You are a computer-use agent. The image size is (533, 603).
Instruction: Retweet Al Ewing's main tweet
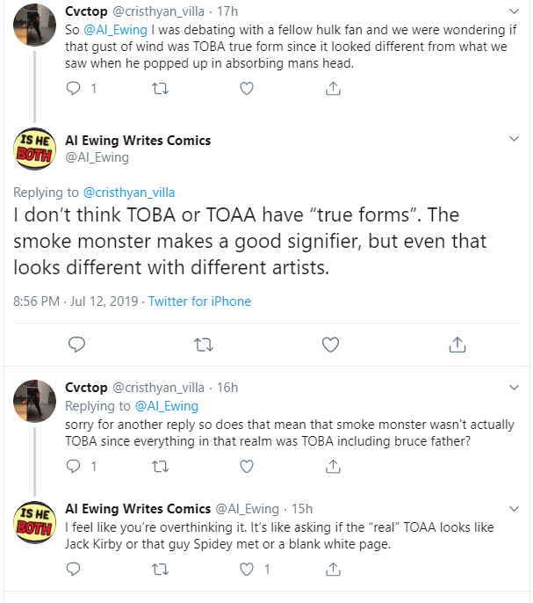203,343
